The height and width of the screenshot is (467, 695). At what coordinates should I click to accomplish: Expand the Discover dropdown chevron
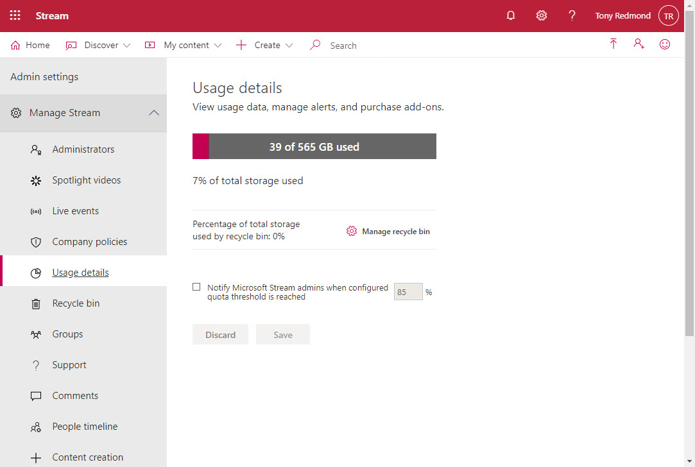[x=127, y=45]
